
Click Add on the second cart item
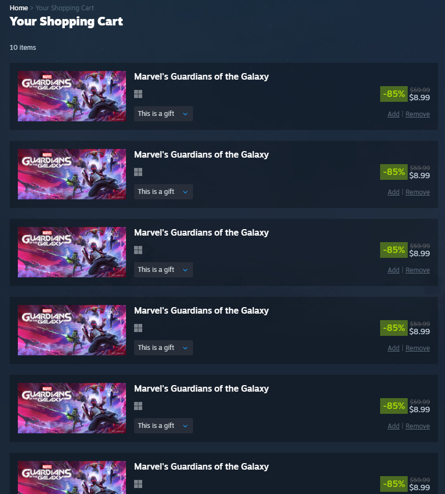click(394, 192)
